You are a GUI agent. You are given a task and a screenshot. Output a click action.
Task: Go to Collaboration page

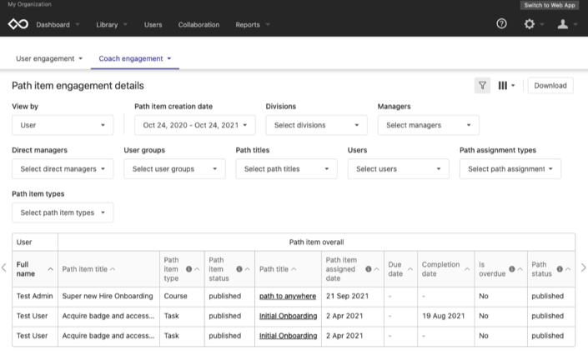point(199,25)
